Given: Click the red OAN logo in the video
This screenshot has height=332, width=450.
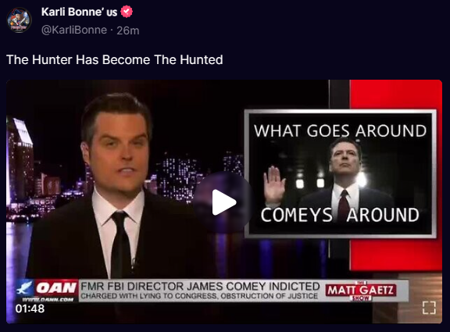Looking at the screenshot, I should pyautogui.click(x=56, y=287).
